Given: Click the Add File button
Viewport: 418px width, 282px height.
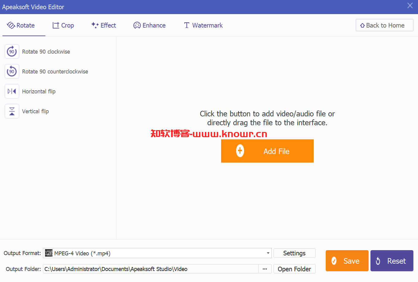Looking at the screenshot, I should coord(267,151).
